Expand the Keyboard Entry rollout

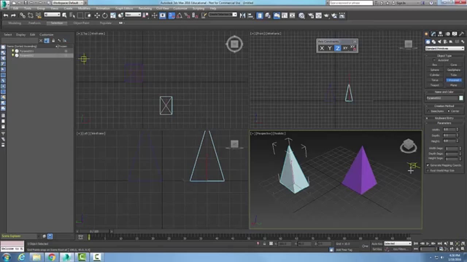point(444,118)
